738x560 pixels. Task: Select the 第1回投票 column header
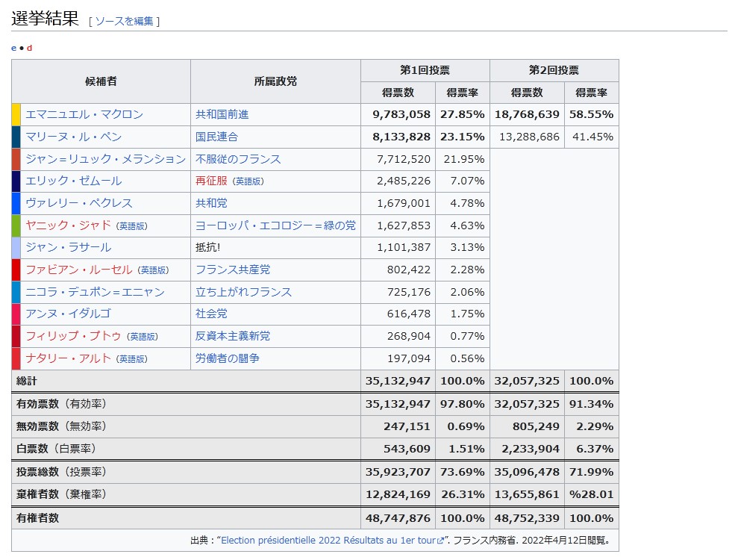pos(425,70)
